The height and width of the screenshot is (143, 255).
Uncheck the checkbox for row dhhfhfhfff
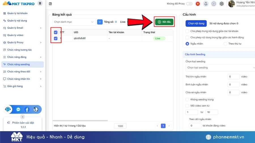click(x=56, y=38)
